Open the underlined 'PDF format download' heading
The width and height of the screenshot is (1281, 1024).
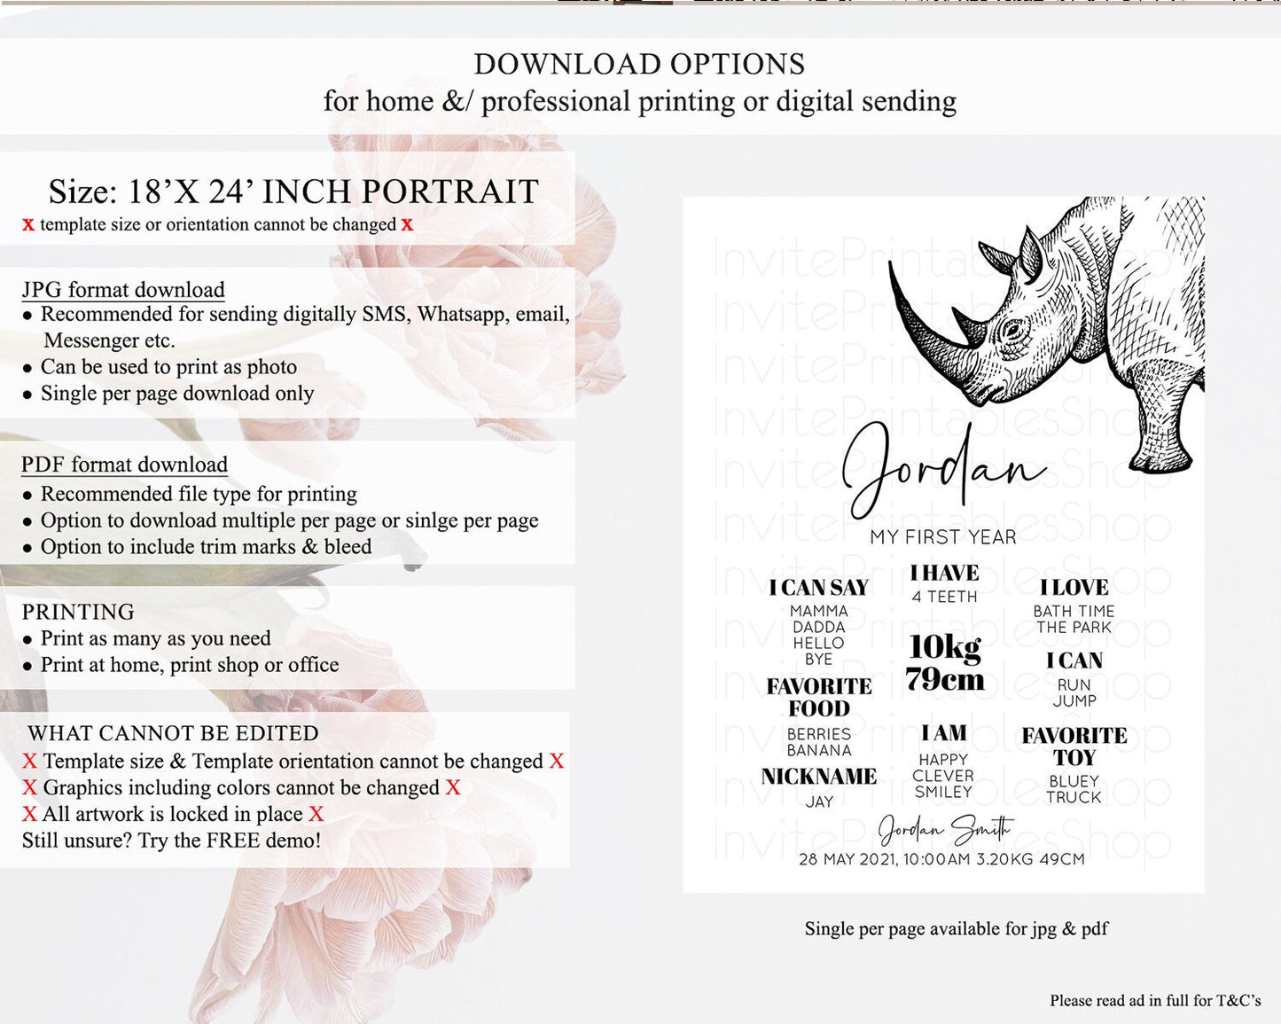(124, 465)
